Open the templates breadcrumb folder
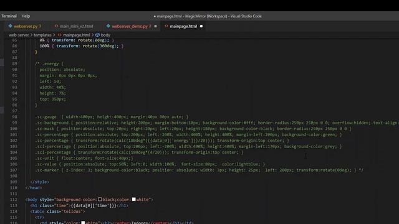The width and height of the screenshot is (399, 224). click(x=42, y=35)
